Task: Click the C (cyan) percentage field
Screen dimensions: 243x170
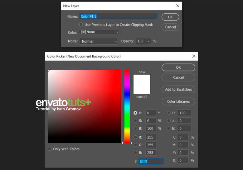Action: coord(183,137)
